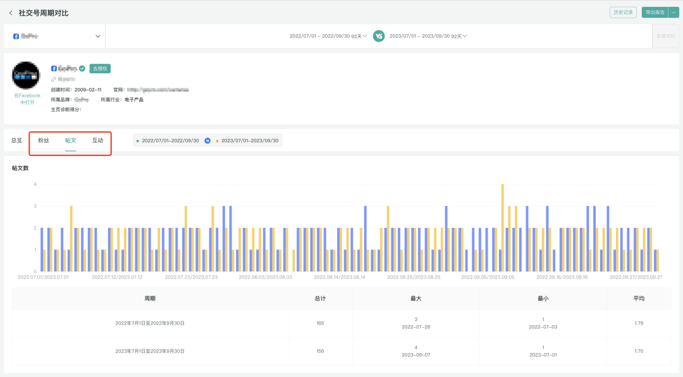
Task: Click the 平均 column header
Action: point(639,298)
